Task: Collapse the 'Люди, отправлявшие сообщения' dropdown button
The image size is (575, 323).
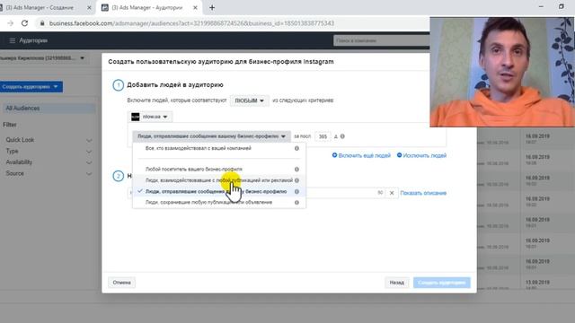Action: pos(211,136)
